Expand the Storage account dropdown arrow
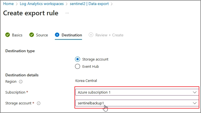 [x=195, y=103]
